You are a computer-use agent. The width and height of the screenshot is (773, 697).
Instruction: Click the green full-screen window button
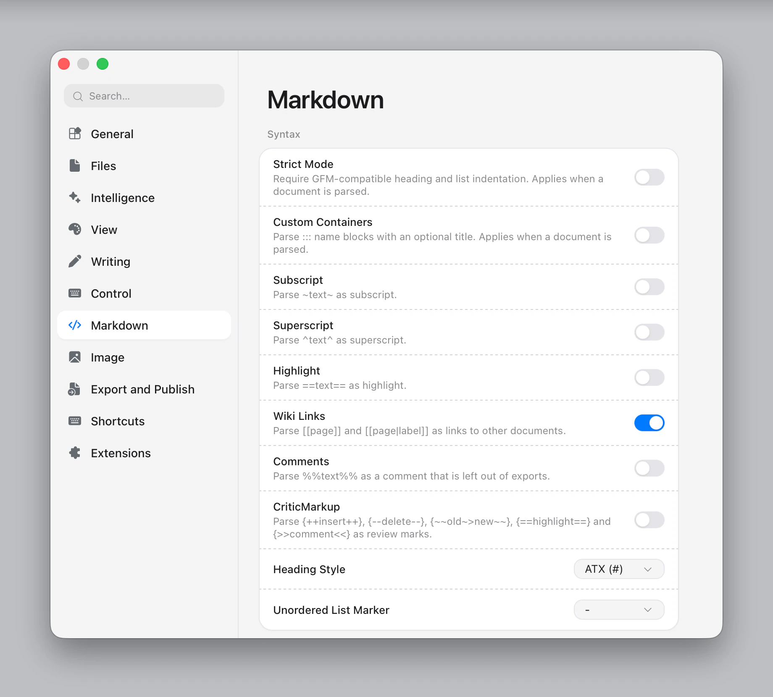coord(103,64)
